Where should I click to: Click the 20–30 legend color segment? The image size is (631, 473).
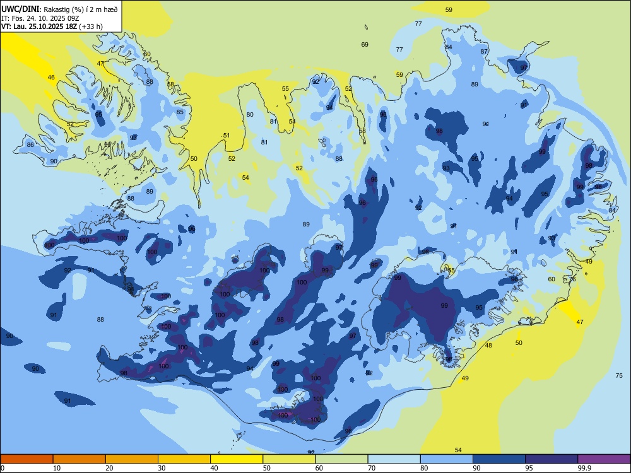pyautogui.click(x=132, y=459)
